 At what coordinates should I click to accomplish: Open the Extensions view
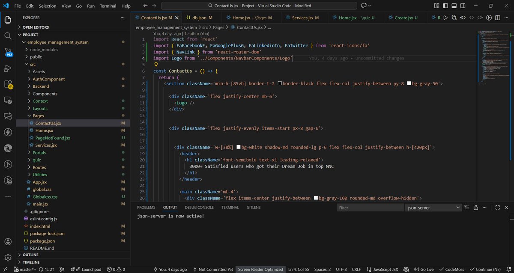8,84
